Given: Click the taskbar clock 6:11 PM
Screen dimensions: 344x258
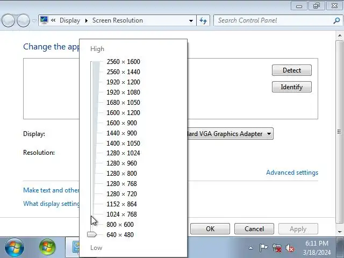Looking at the screenshot, I should pyautogui.click(x=317, y=243).
